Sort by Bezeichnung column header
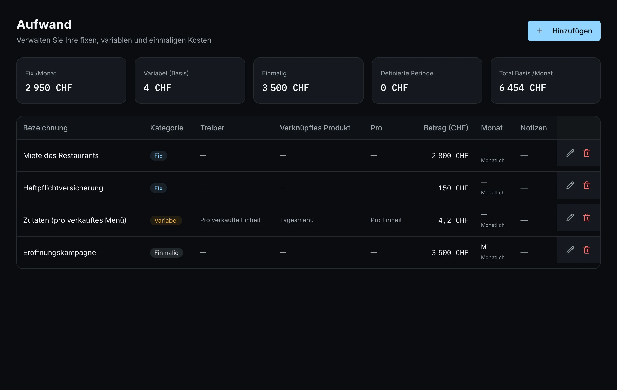The width and height of the screenshot is (617, 390). coord(46,128)
